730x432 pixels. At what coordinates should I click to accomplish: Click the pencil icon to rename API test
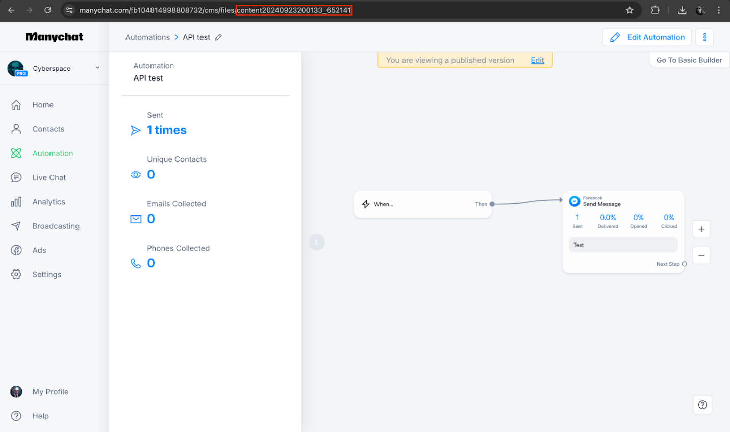click(x=218, y=37)
